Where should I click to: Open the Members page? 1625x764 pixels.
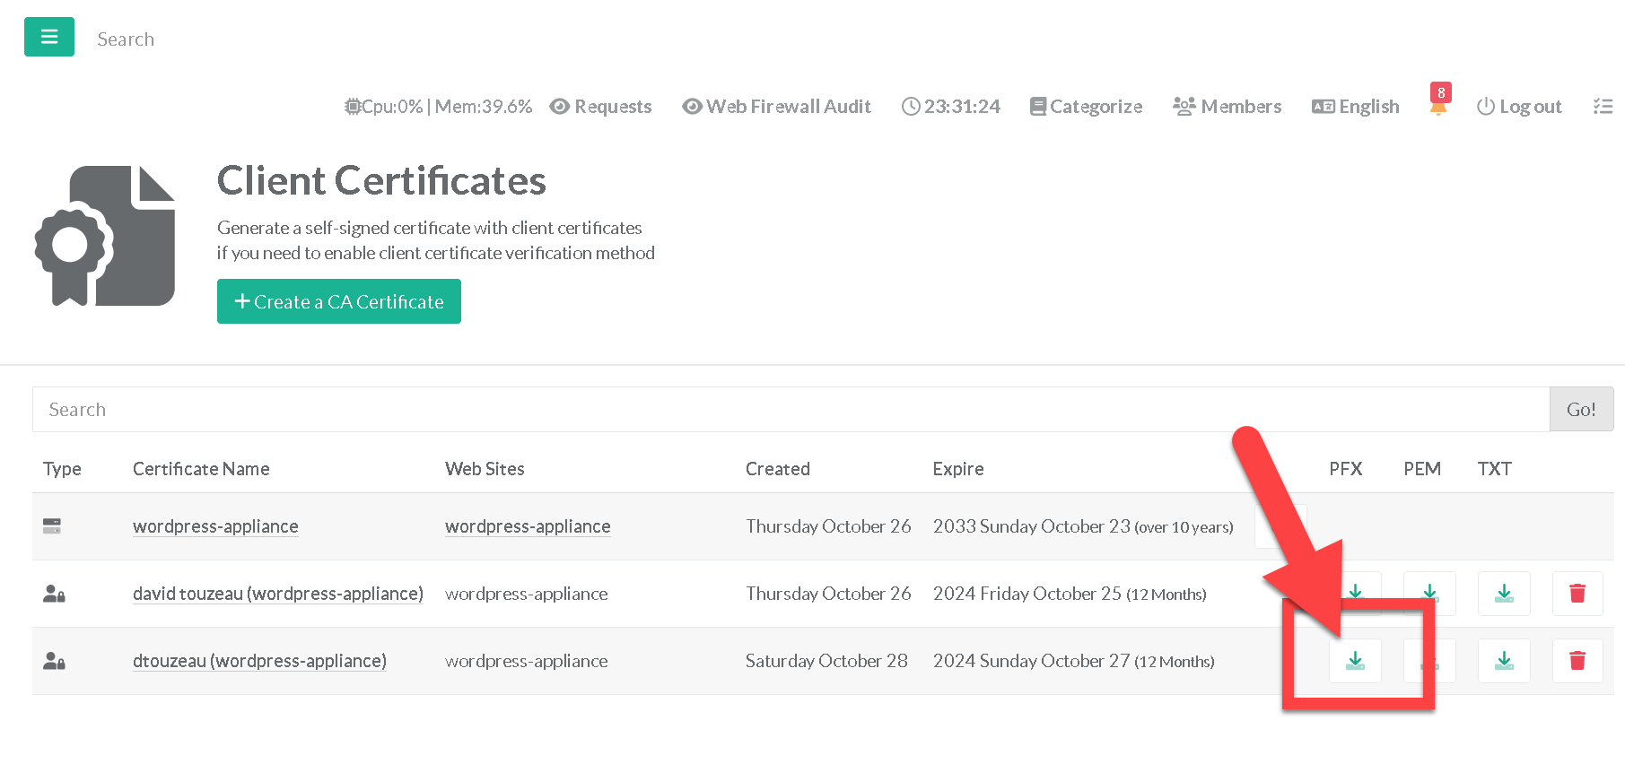tap(1227, 107)
